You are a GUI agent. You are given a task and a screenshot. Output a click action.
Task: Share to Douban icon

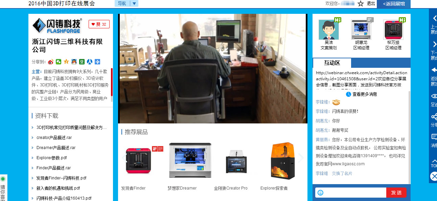click(x=82, y=62)
